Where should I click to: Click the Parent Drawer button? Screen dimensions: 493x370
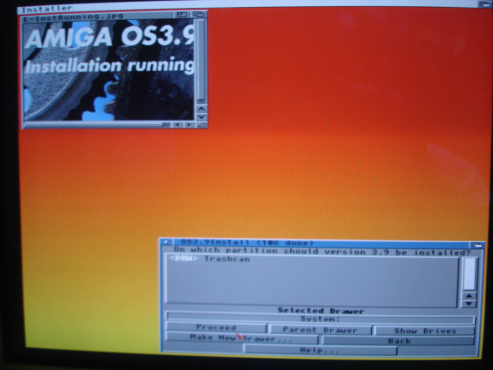(x=320, y=330)
